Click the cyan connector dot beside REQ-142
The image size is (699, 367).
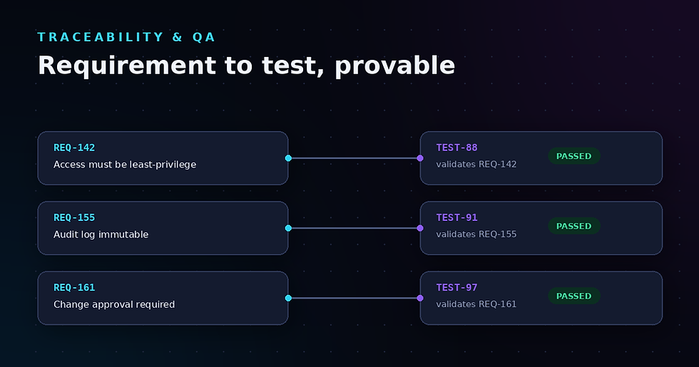pyautogui.click(x=288, y=158)
